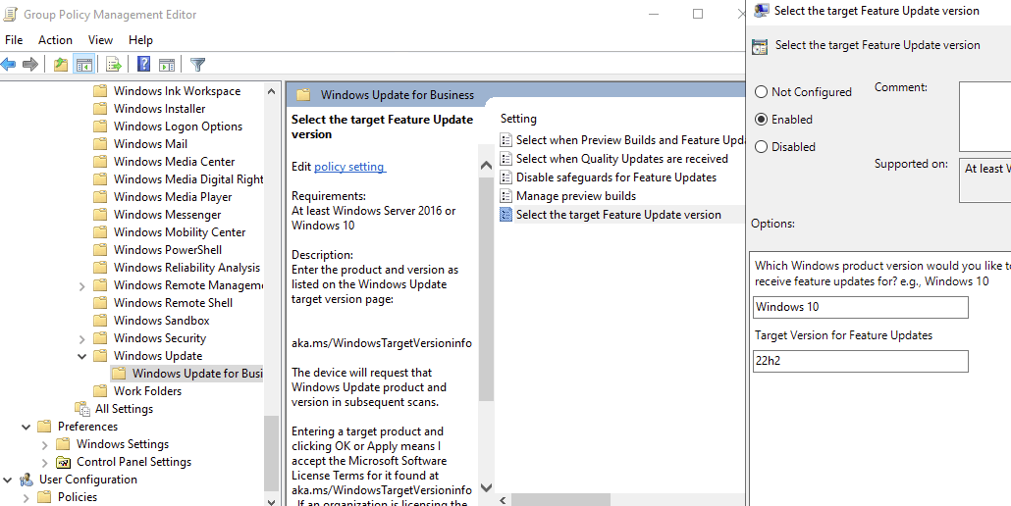Click the Group Policy Management Editor title icon

pyautogui.click(x=10, y=14)
